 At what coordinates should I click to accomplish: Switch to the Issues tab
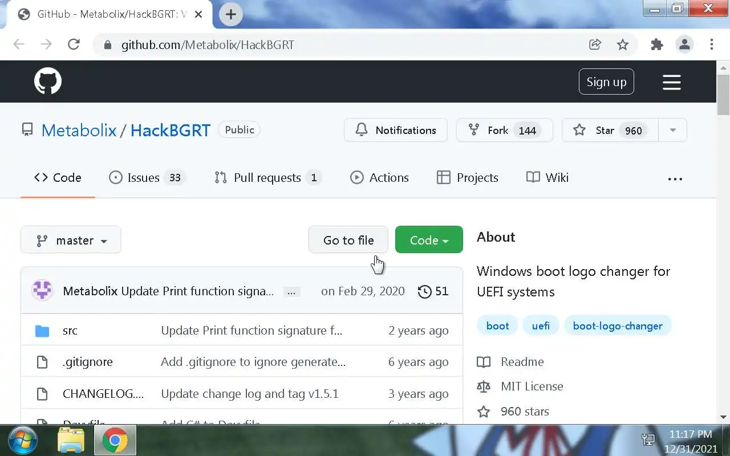click(x=147, y=178)
